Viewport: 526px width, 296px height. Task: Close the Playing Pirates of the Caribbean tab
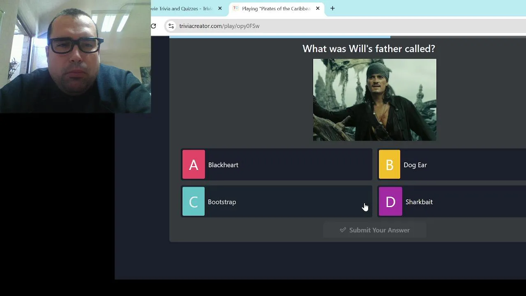click(x=318, y=8)
